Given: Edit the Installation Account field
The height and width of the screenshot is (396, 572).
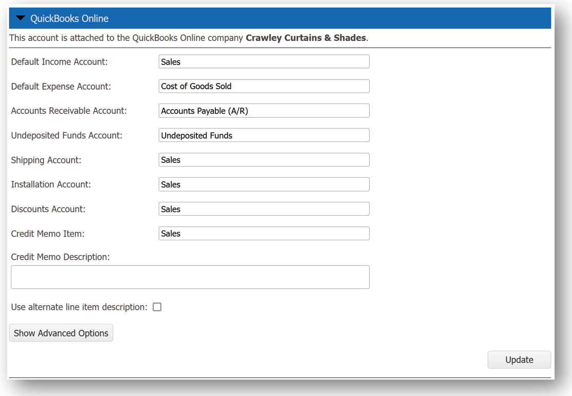Looking at the screenshot, I should click(x=264, y=184).
